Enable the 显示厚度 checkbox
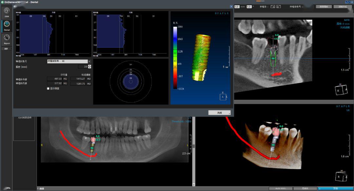354x191 pixels. pyautogui.click(x=48, y=88)
